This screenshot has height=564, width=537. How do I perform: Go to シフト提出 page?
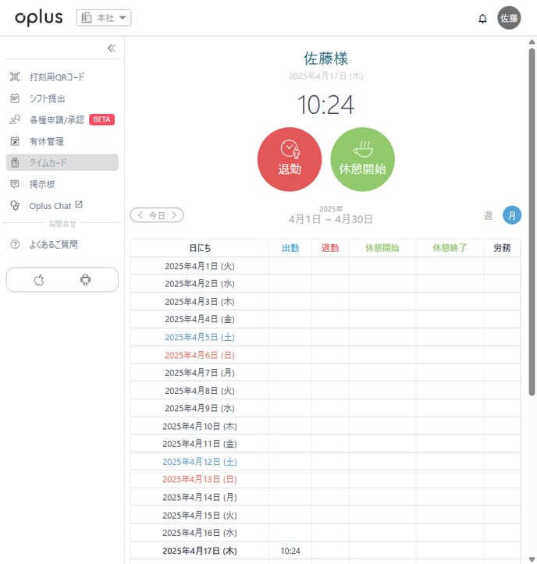click(47, 98)
